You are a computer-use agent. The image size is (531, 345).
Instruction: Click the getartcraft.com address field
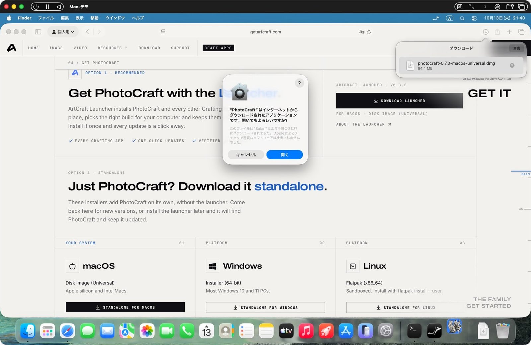[x=265, y=32]
